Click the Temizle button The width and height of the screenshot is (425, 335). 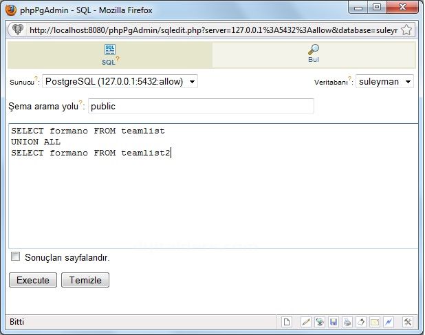85,280
